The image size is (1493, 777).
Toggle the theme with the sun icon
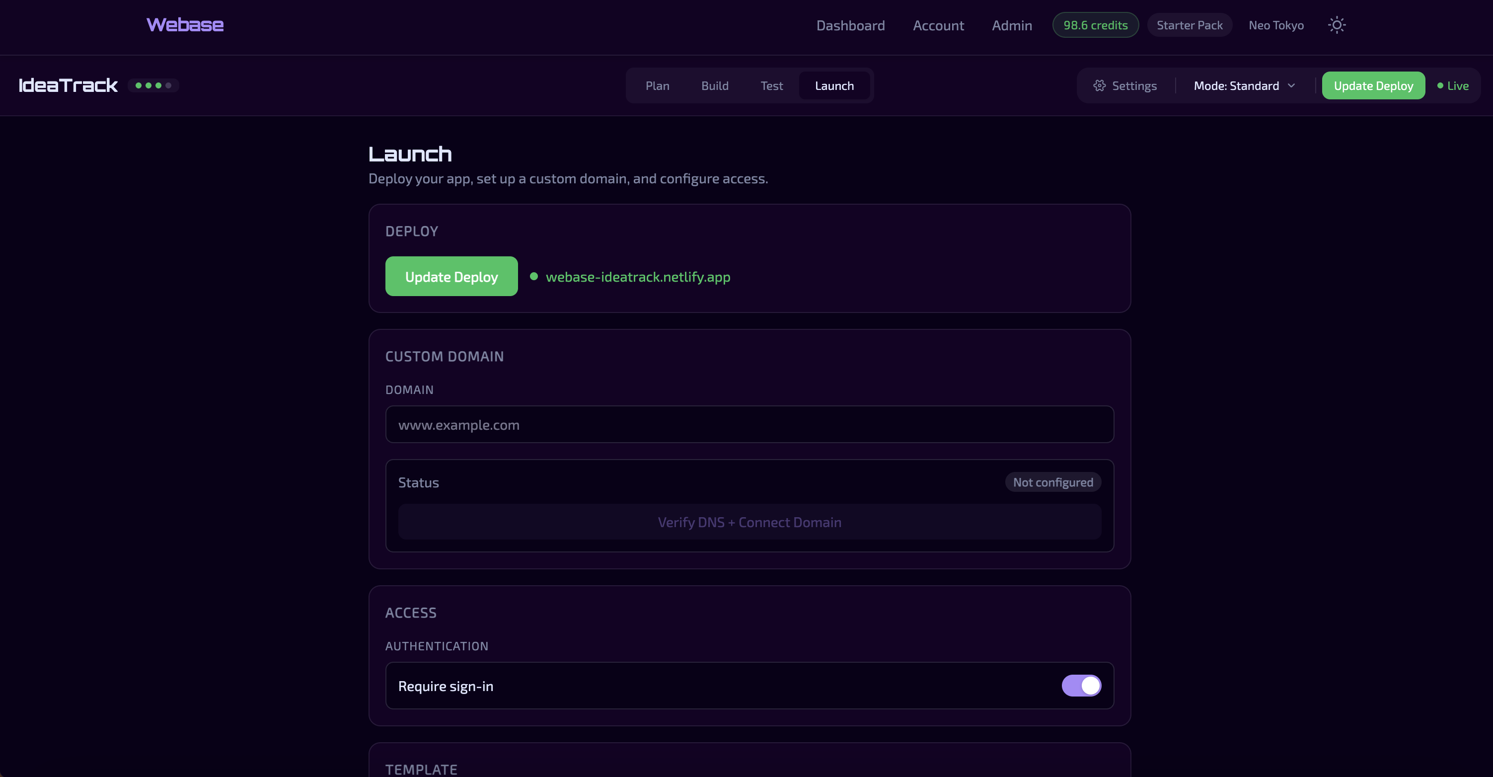(1337, 25)
